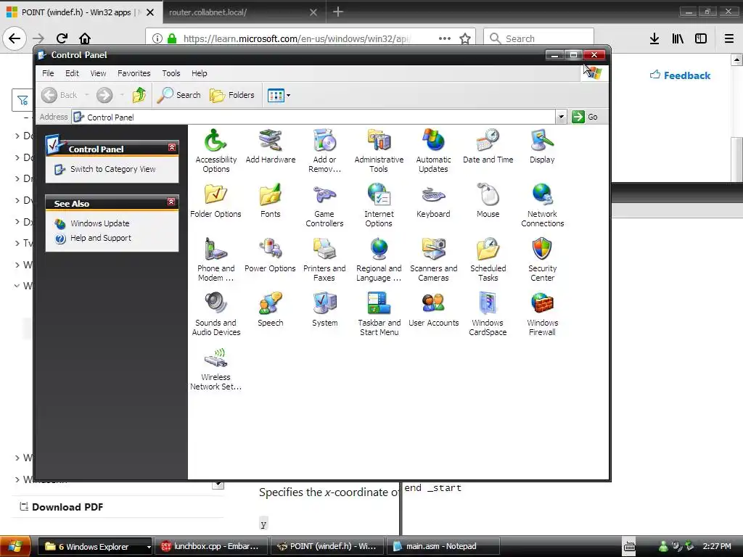
Task: Open Date and Time icon
Action: (x=488, y=146)
